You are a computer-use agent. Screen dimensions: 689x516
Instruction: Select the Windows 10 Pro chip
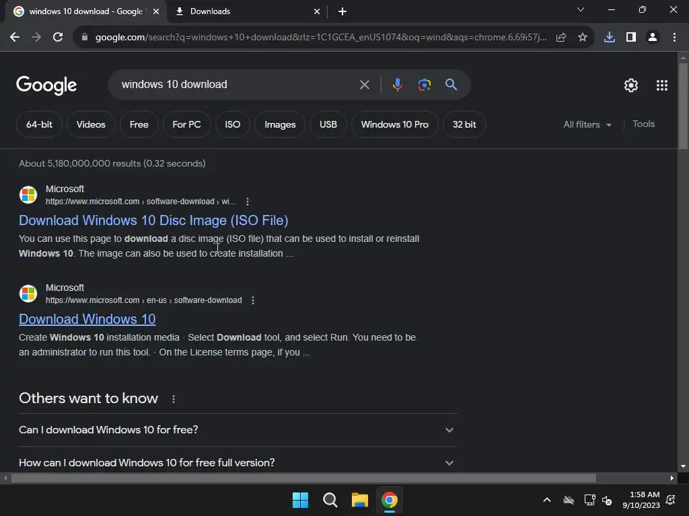point(394,124)
